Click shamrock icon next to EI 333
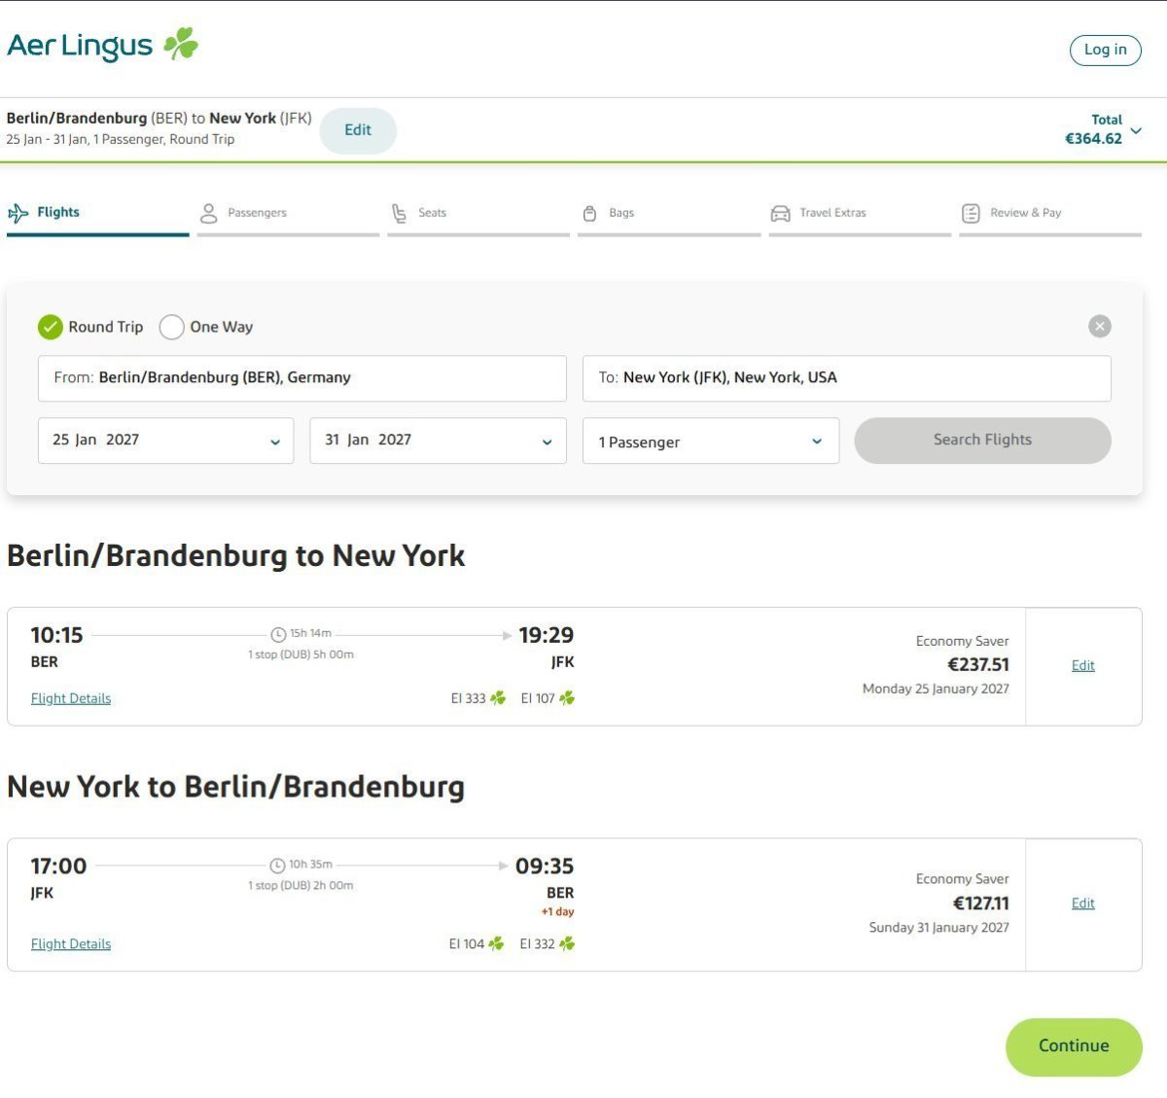The height and width of the screenshot is (1098, 1167). 498,697
